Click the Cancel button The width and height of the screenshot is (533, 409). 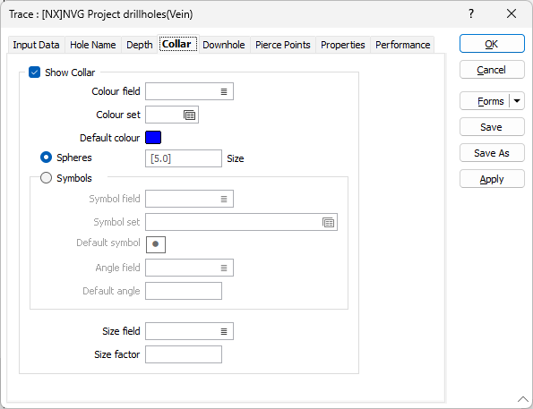[492, 70]
